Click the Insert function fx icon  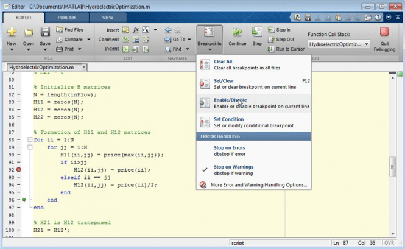pos(136,30)
